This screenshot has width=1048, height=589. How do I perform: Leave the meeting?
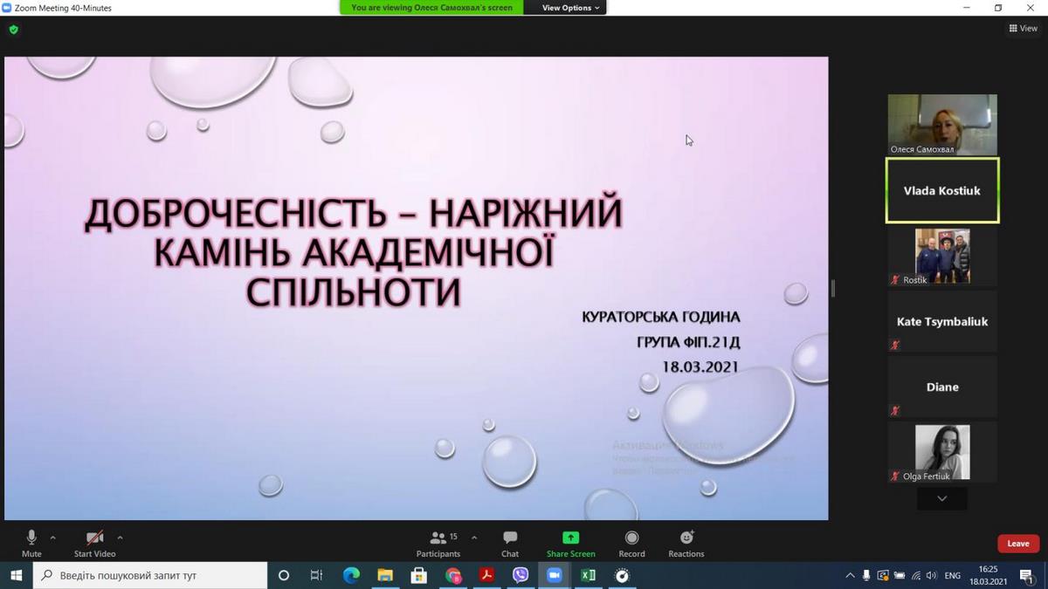tap(1017, 544)
